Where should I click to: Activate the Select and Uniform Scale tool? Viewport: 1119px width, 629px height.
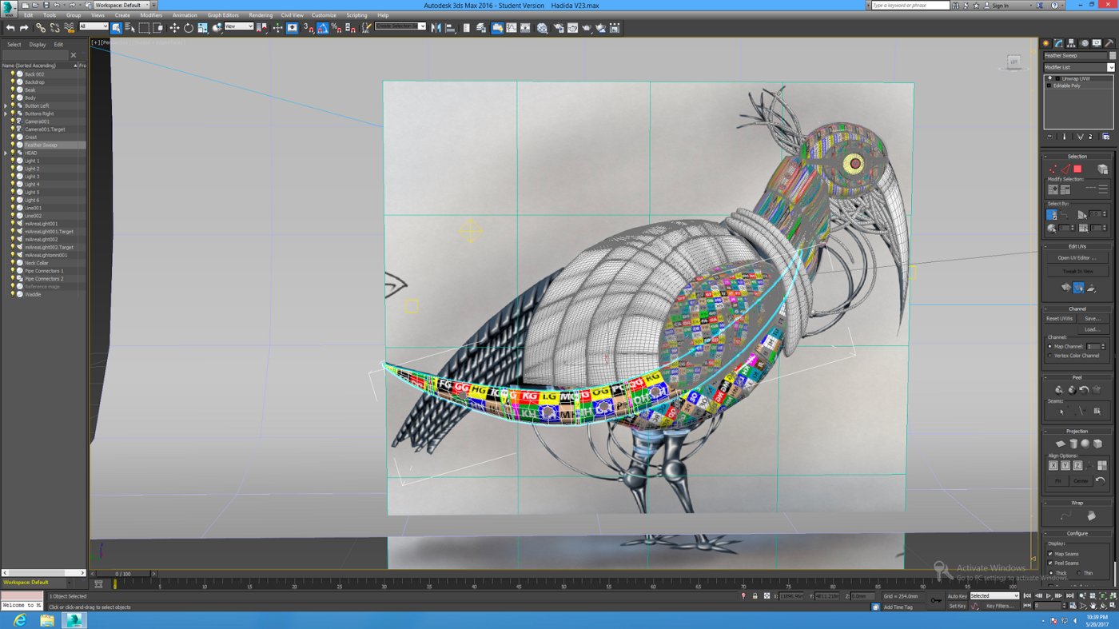[x=203, y=28]
